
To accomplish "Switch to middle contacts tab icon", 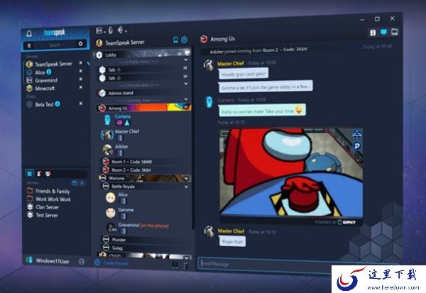I will [x=39, y=173].
